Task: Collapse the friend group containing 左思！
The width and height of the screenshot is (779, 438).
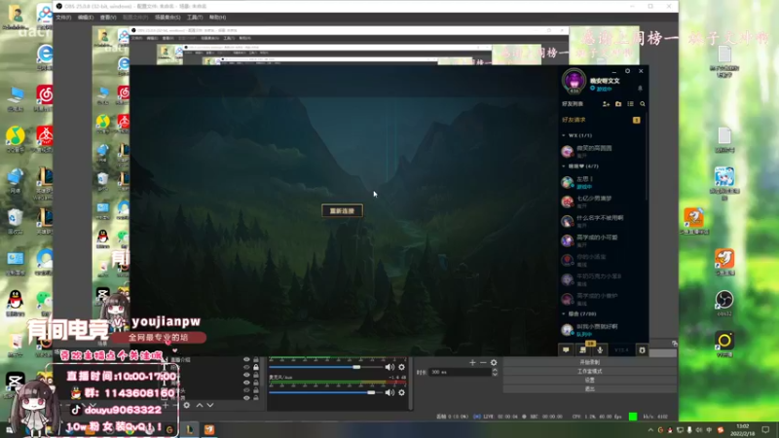Action: pyautogui.click(x=564, y=165)
